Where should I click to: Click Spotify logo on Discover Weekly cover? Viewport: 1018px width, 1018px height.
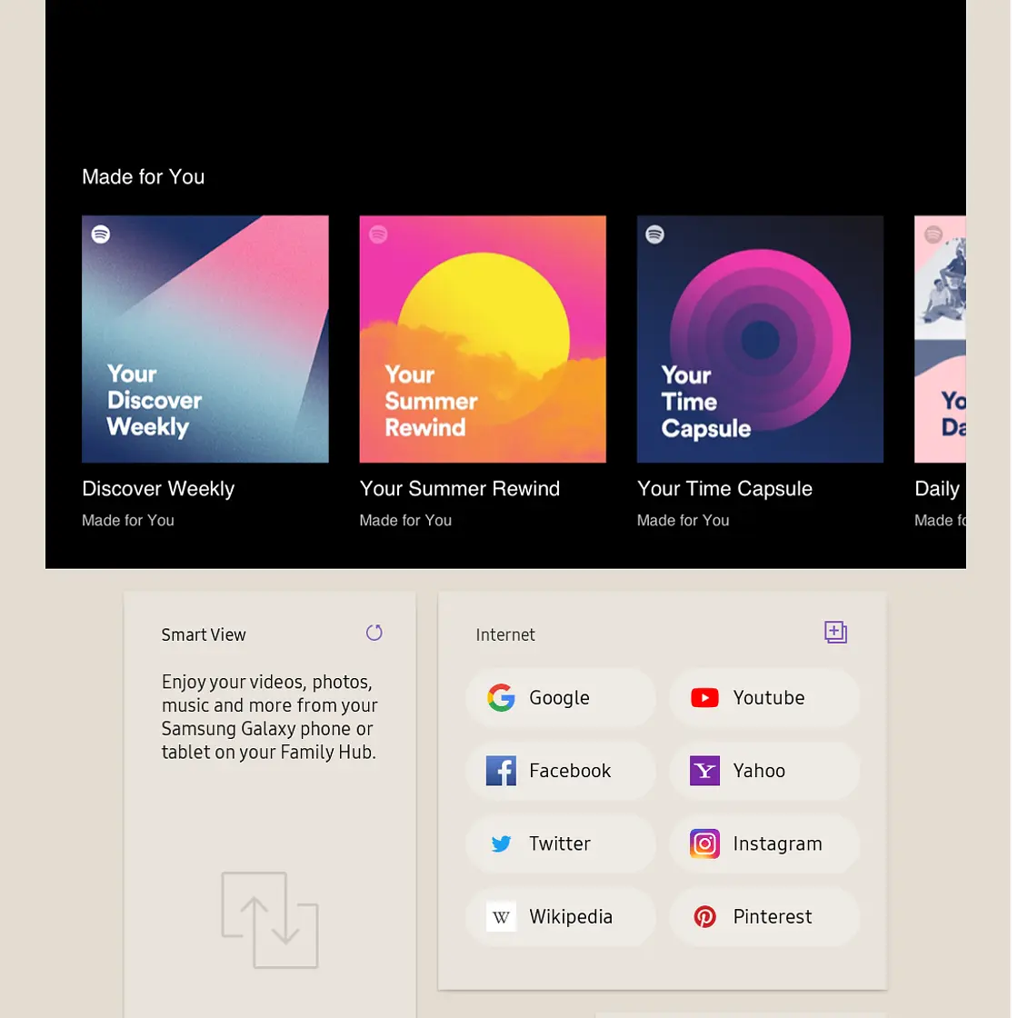[101, 234]
